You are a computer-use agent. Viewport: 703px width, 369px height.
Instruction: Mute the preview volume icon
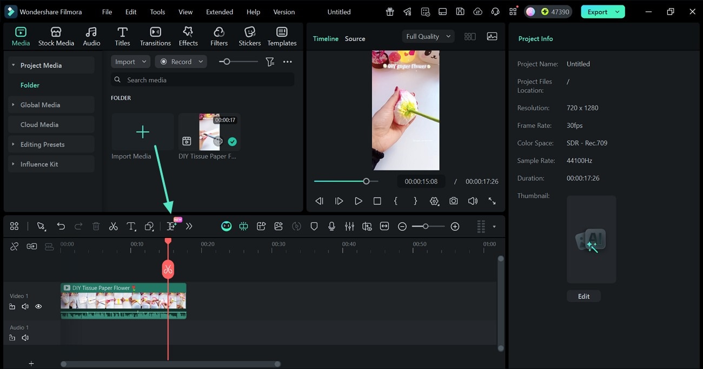[473, 201]
